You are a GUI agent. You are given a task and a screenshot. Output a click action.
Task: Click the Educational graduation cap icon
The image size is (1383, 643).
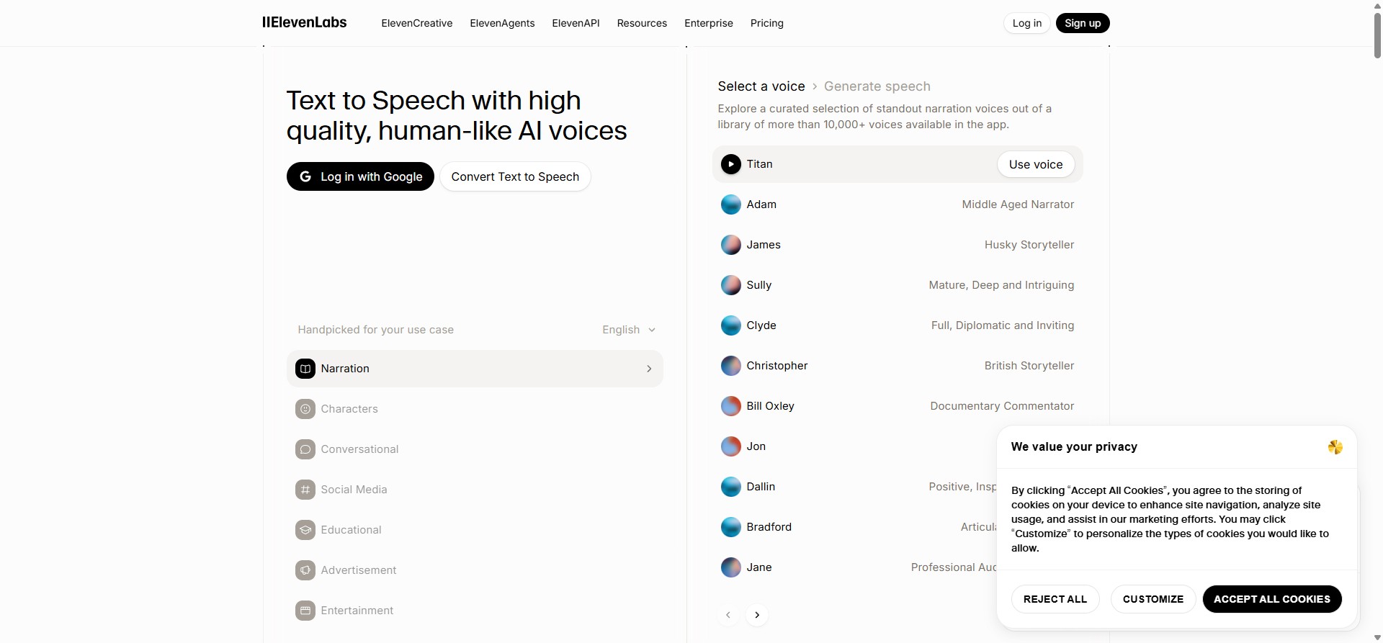pyautogui.click(x=305, y=530)
